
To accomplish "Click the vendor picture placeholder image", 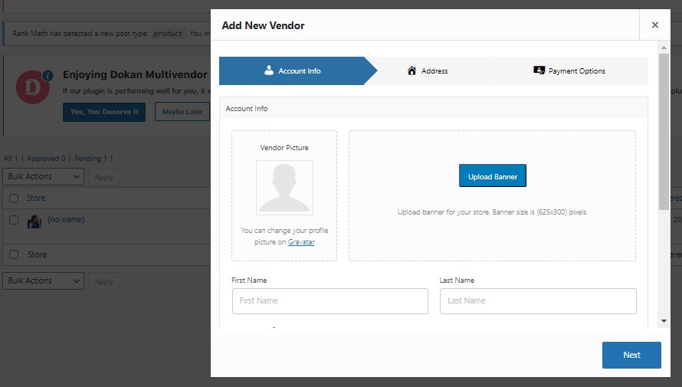I will (x=284, y=188).
